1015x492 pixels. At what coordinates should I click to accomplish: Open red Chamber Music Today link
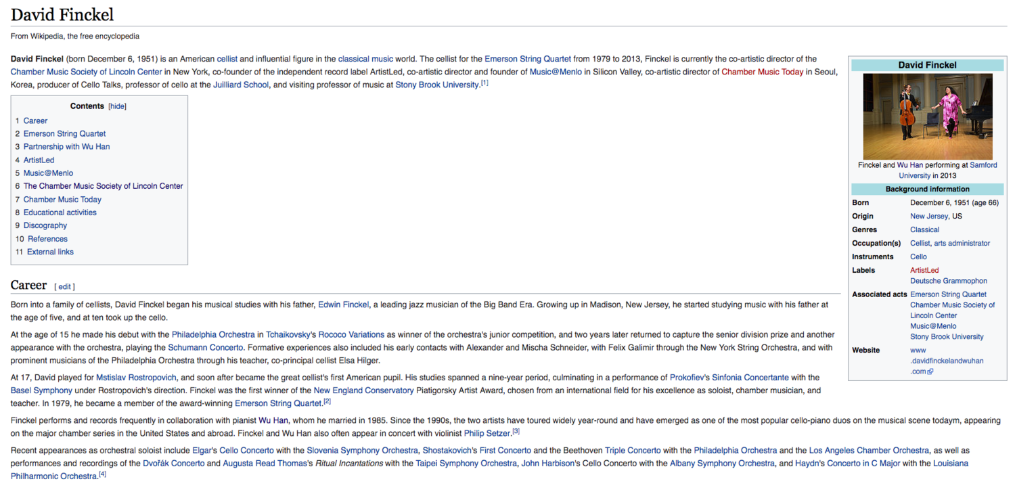[x=763, y=72]
